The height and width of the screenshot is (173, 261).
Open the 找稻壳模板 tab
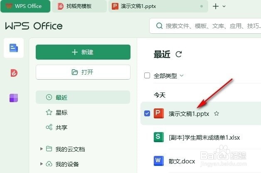[x=79, y=6]
